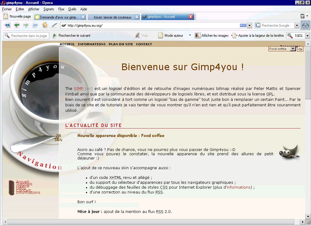Close the gimp4you : Accueil tab
Image resolution: width=311 pixels, height=226 pixels.
click(191, 17)
